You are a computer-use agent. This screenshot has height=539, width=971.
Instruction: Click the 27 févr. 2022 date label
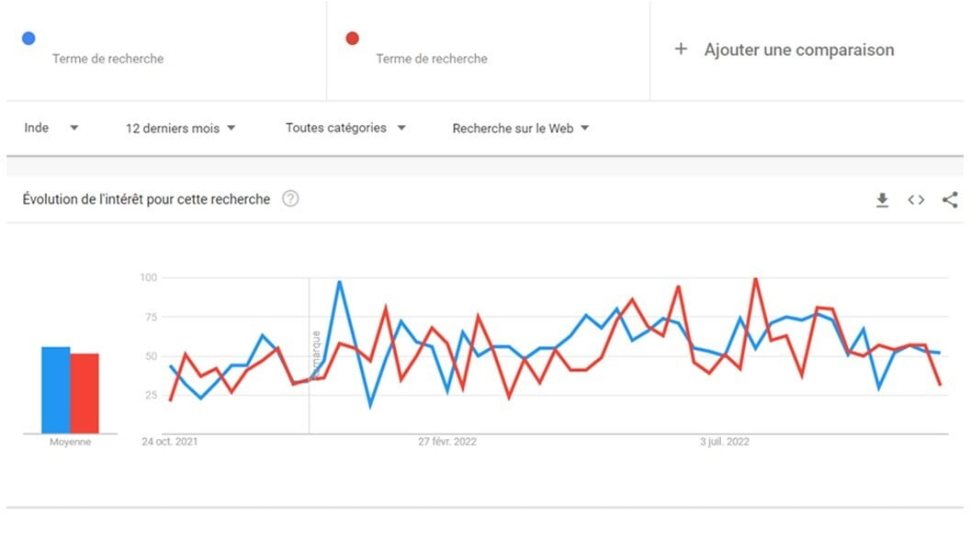pos(447,442)
